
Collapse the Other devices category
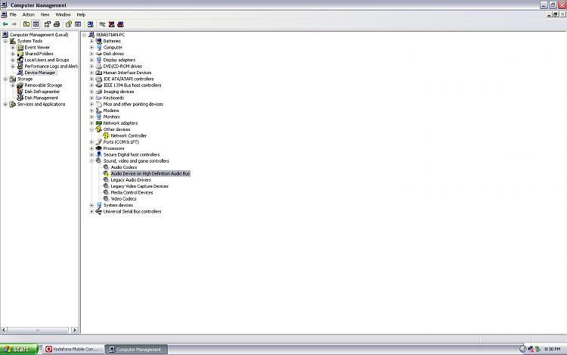pos(91,129)
